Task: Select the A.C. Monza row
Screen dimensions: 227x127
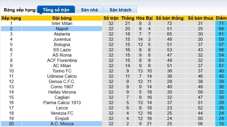Action: (x=62, y=124)
